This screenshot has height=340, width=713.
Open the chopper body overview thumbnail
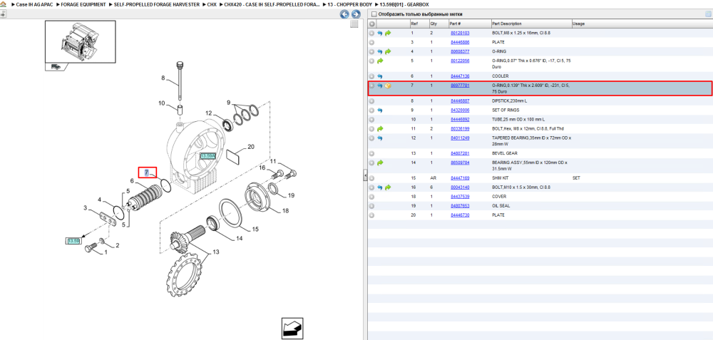(x=80, y=41)
